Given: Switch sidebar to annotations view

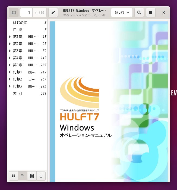Looking at the screenshot, I should (32, 176).
